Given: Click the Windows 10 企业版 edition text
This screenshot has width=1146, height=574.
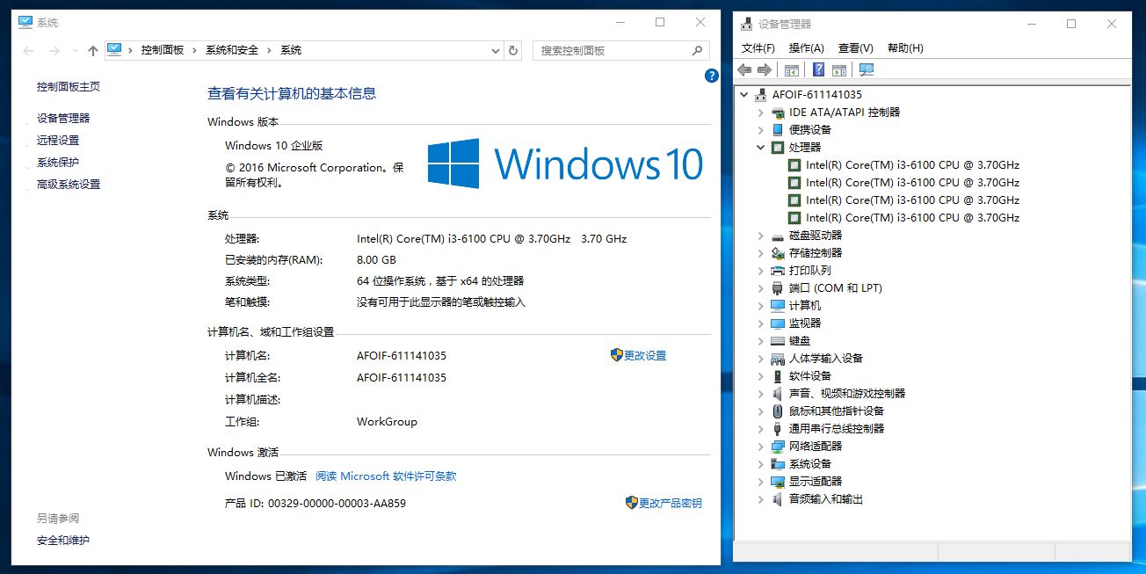Looking at the screenshot, I should [x=274, y=145].
